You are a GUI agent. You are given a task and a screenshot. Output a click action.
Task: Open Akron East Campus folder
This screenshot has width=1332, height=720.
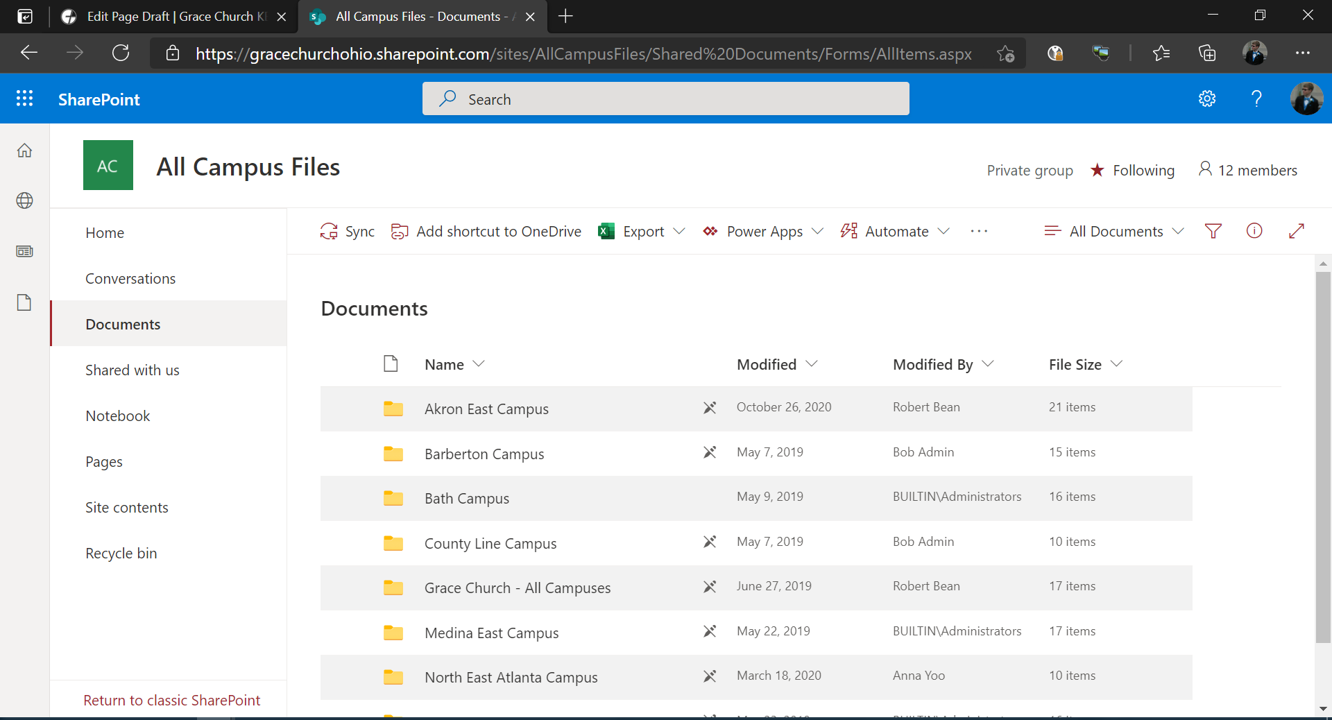pos(486,409)
